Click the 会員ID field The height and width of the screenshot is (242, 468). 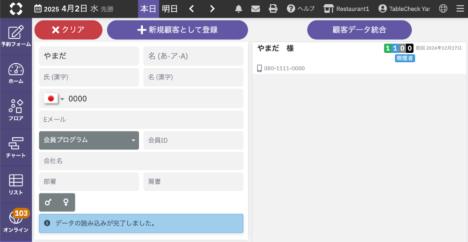193,140
